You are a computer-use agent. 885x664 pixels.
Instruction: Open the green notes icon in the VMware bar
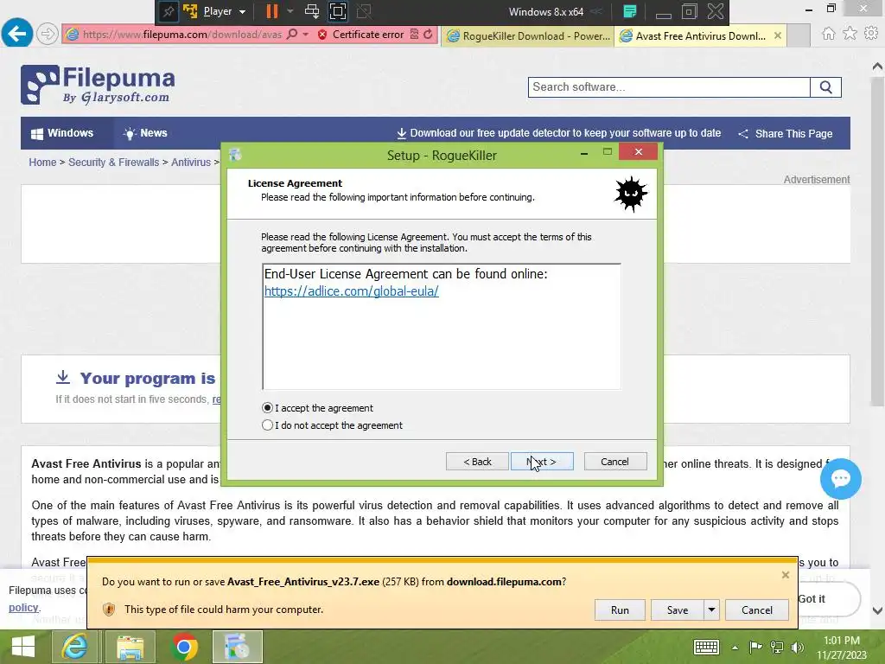click(x=630, y=11)
